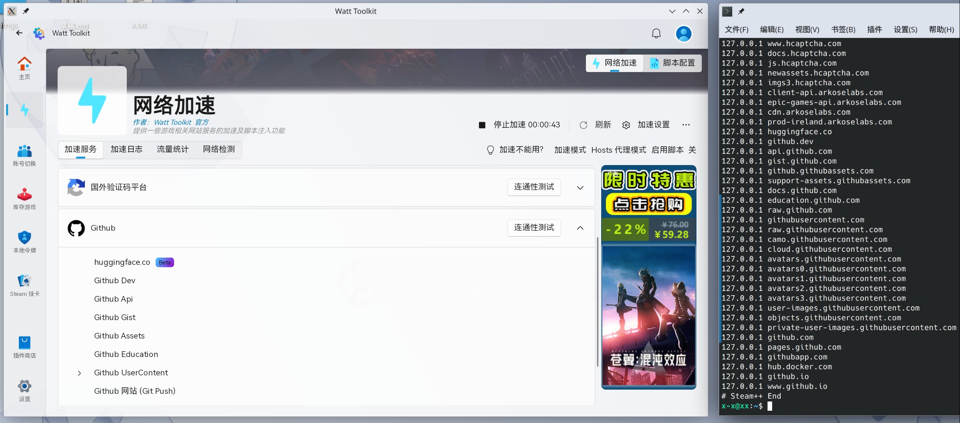The width and height of the screenshot is (960, 423).
Task: Select Github 网站 (Git Push) entry
Action: (x=134, y=391)
